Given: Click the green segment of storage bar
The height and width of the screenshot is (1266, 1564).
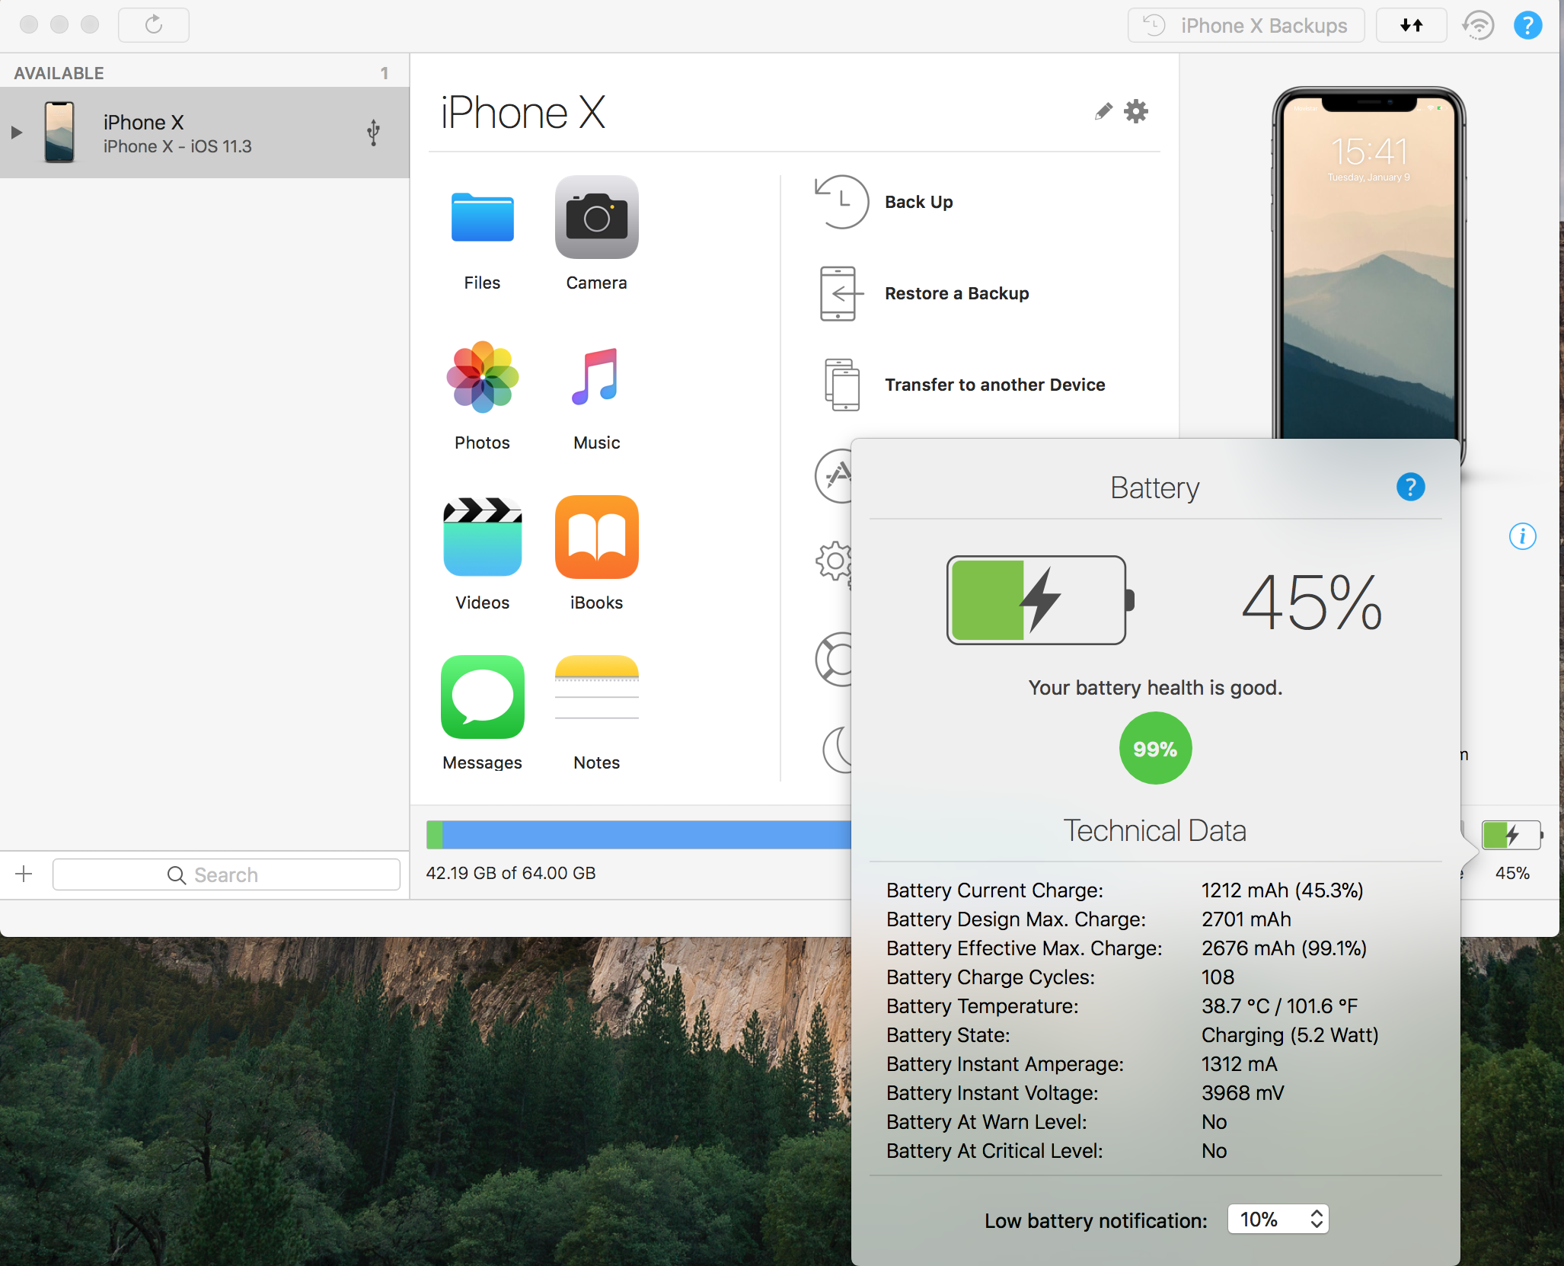Looking at the screenshot, I should pos(435,835).
